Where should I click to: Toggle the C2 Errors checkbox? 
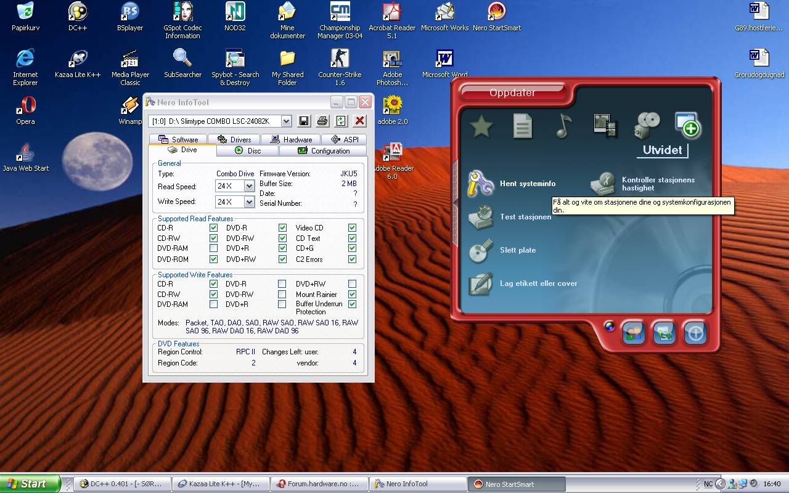coord(352,259)
